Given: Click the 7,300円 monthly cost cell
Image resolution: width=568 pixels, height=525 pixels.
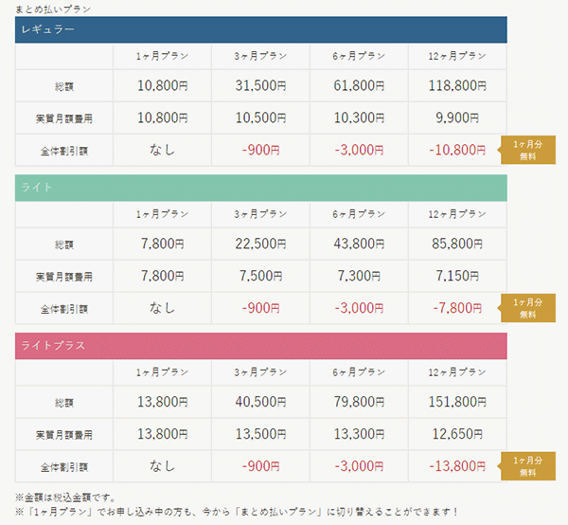Looking at the screenshot, I should 359,276.
